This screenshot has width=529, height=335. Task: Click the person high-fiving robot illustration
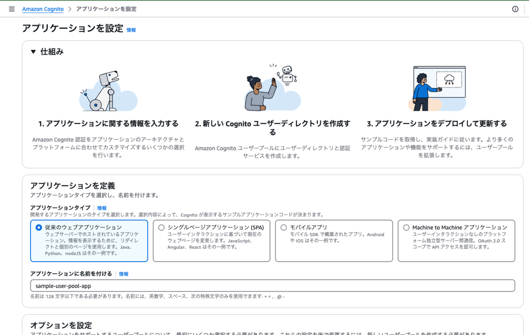click(x=272, y=88)
